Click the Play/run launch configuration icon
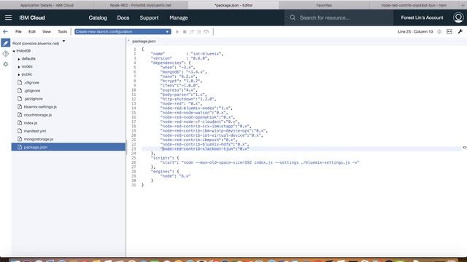467x262 pixels. (x=177, y=32)
